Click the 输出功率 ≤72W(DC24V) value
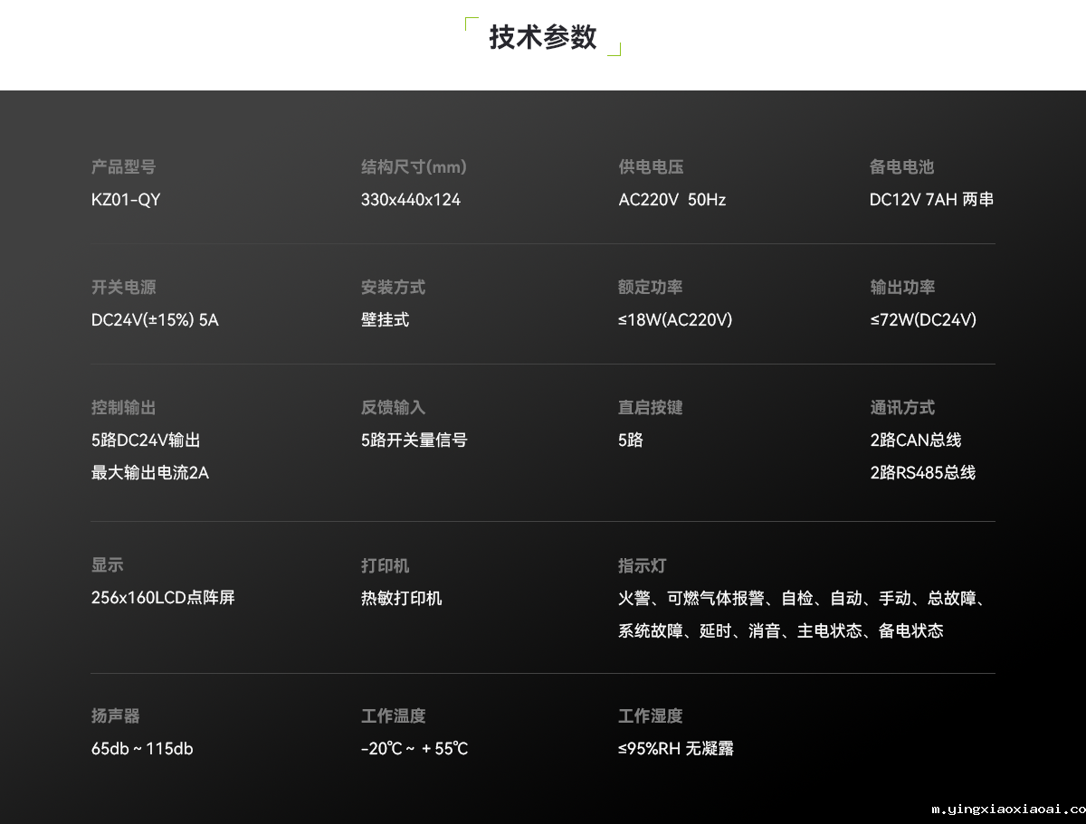The image size is (1086, 824). [922, 319]
